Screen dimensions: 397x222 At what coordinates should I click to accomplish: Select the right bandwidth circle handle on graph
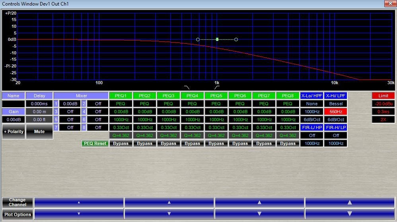[236, 39]
